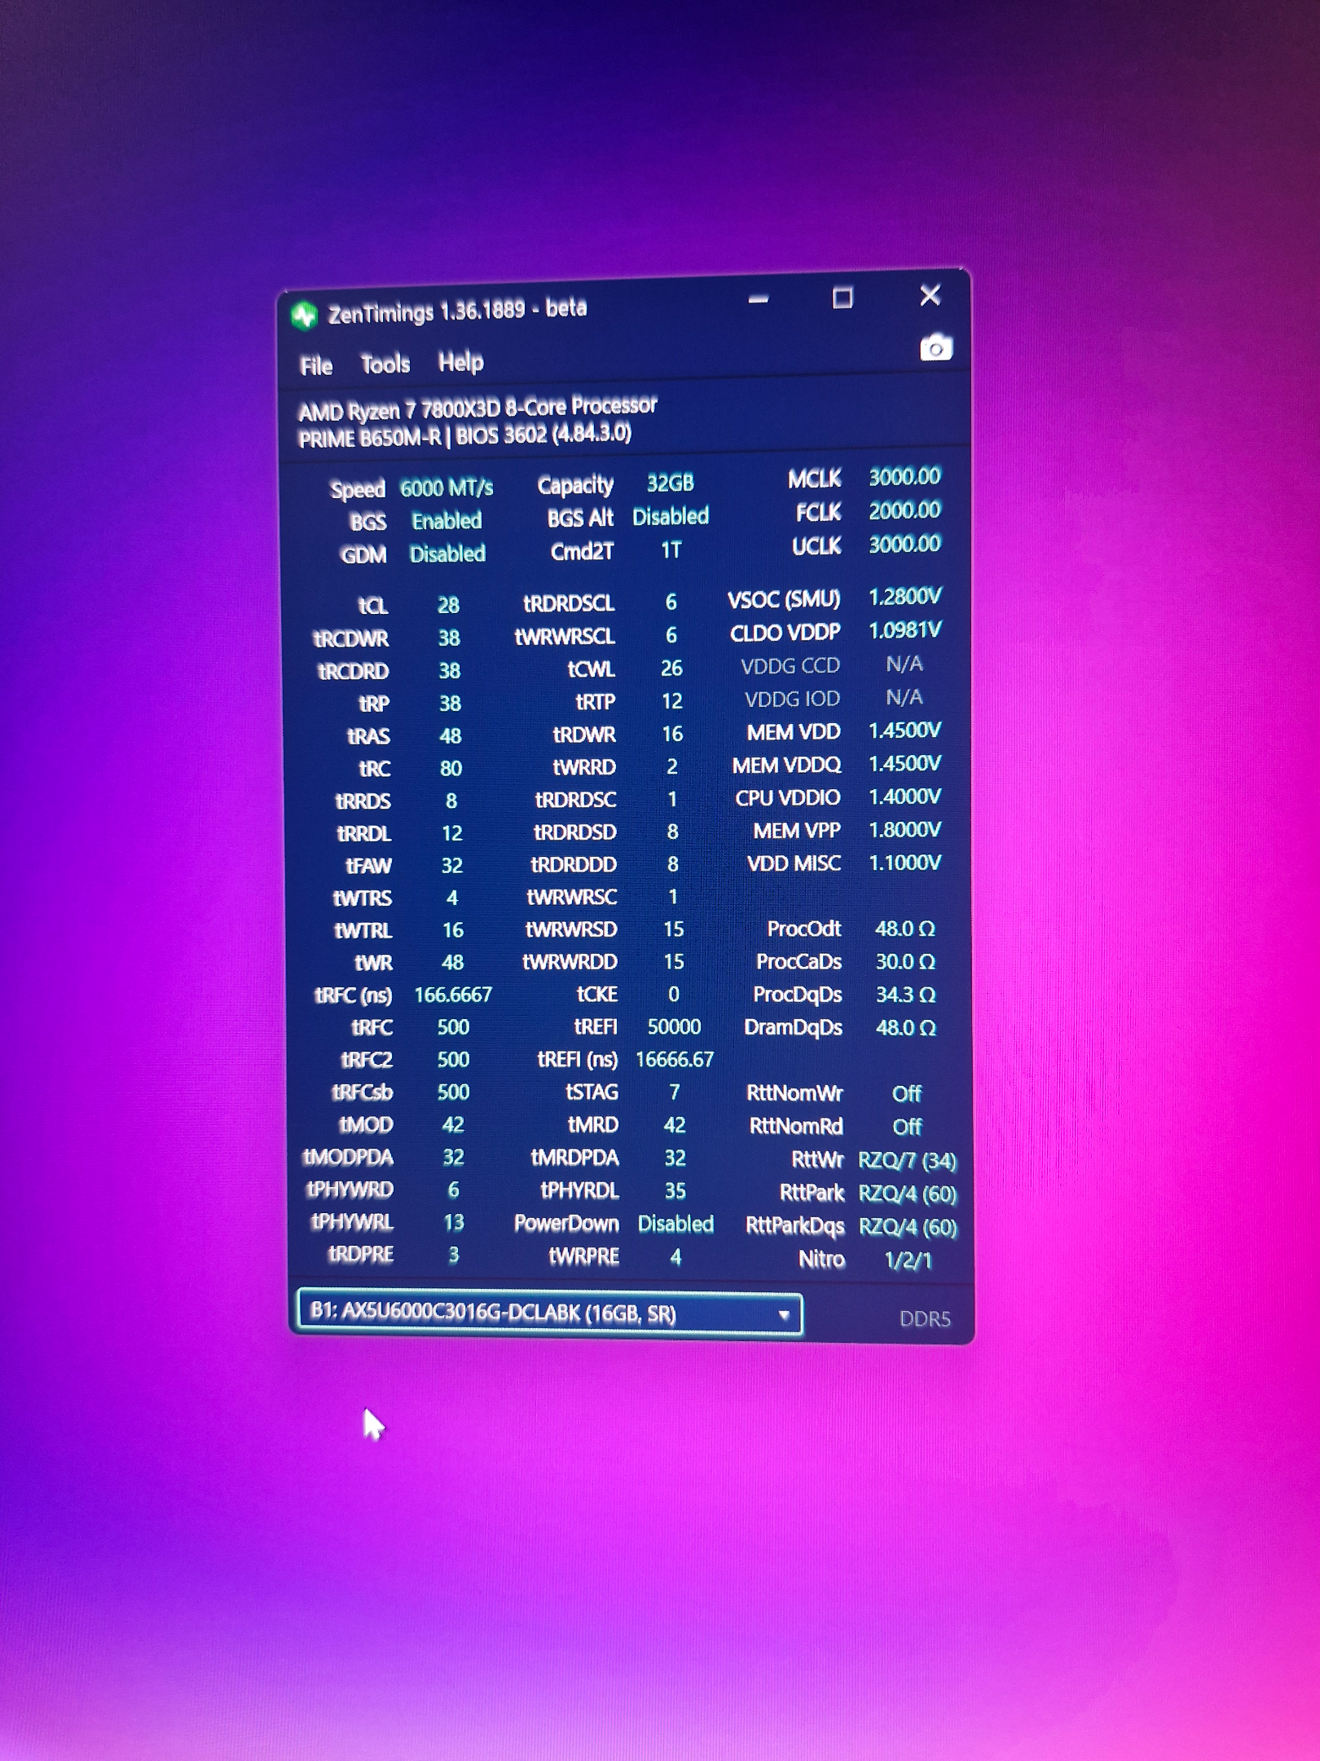Click the tREFI (ns) value '16666.67'
The image size is (1320, 1761).
pyautogui.click(x=675, y=1060)
